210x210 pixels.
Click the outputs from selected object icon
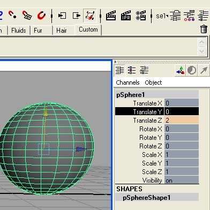coord(77,16)
